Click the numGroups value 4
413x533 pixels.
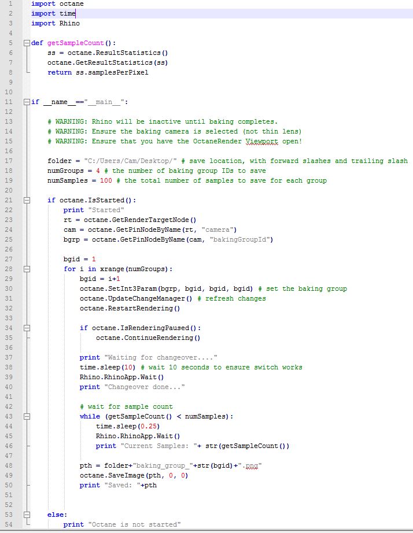(98, 171)
